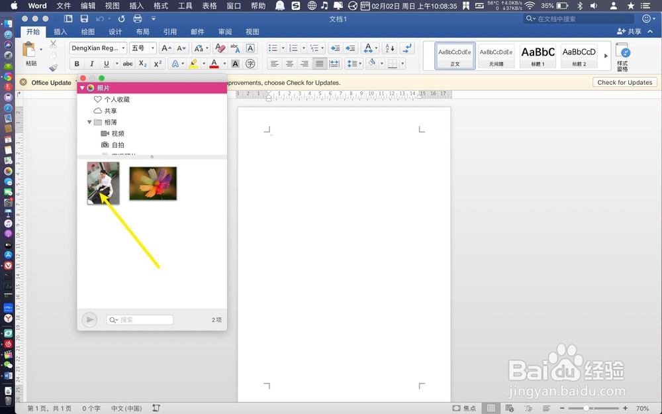Open the 表格 menu in menu bar
Viewport: 662px width, 414px height.
(x=209, y=6)
